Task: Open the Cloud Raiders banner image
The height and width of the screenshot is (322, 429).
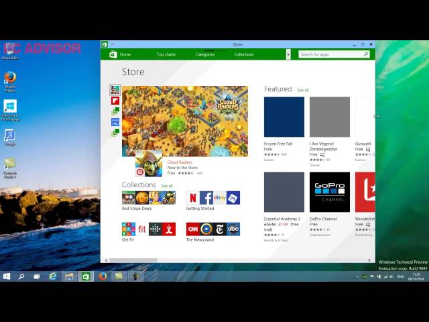Action: coord(185,121)
